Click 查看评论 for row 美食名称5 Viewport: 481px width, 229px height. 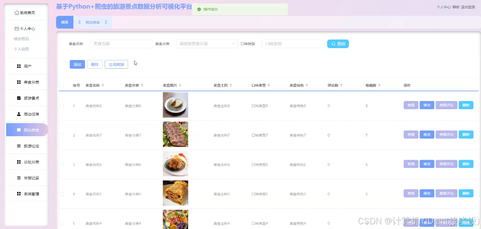click(x=446, y=193)
